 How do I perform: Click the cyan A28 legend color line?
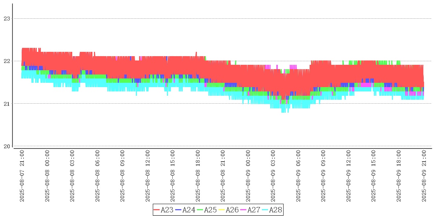pyautogui.click(x=265, y=210)
